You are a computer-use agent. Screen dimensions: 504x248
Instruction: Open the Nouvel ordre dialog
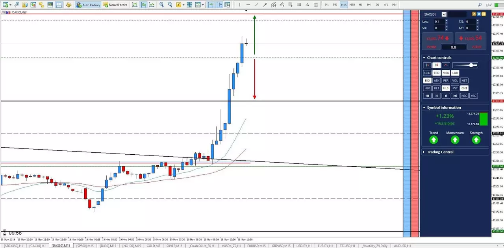115,5
